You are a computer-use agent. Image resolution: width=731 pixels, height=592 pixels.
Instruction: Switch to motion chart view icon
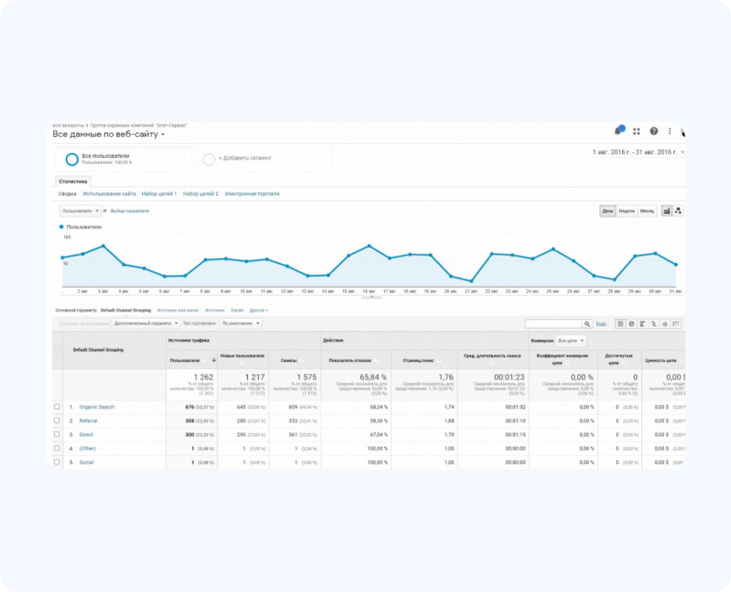(678, 211)
